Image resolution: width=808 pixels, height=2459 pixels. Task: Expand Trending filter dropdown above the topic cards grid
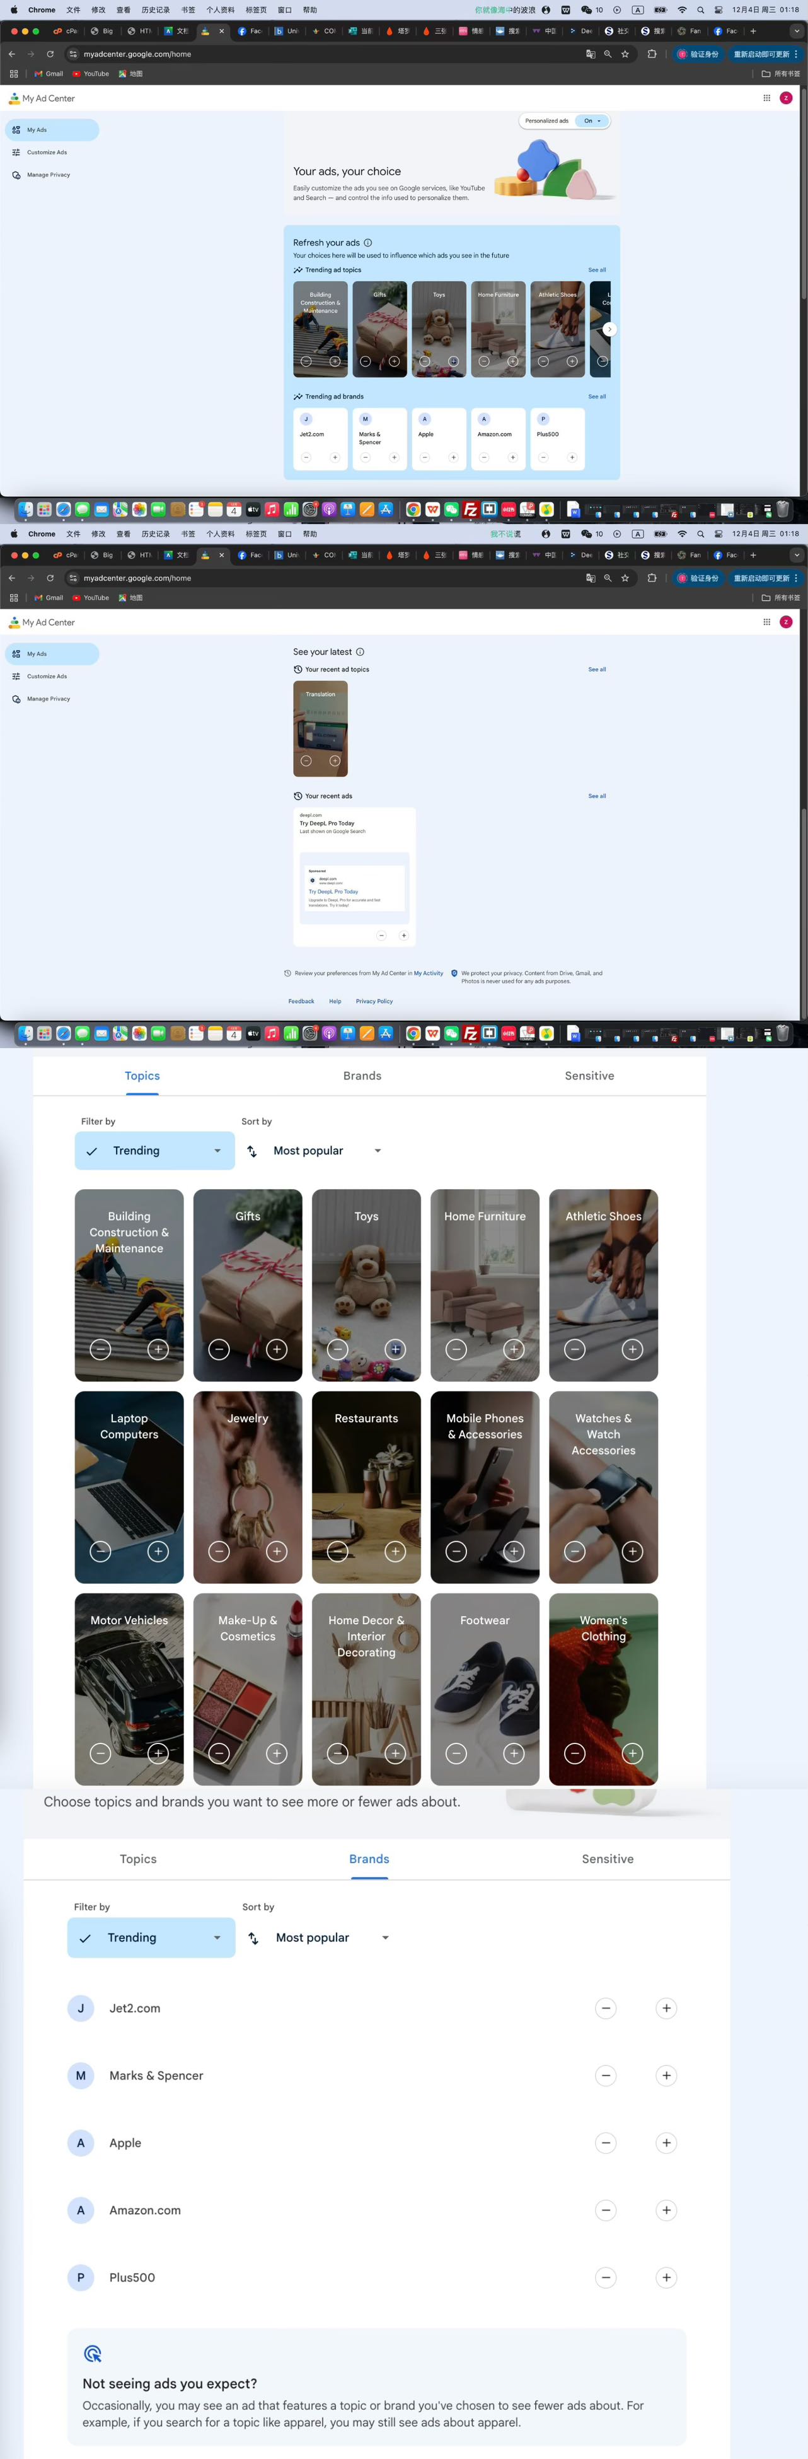[154, 1150]
